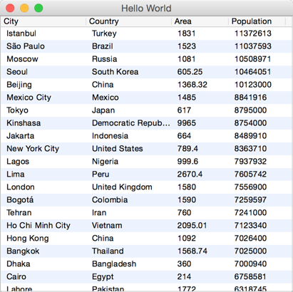Click the Russia country cell

pyautogui.click(x=104, y=59)
